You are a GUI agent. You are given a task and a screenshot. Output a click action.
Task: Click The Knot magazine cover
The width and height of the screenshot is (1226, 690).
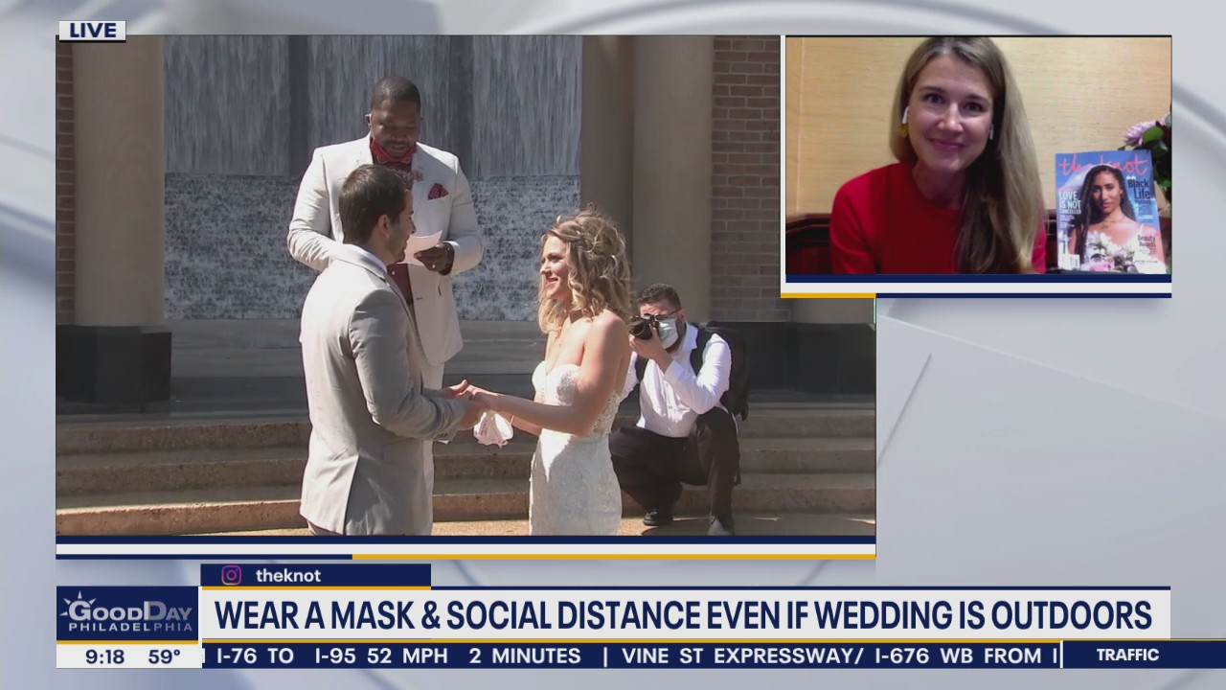click(1108, 211)
